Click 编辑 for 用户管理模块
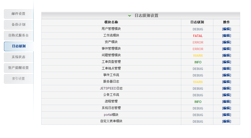 pos(226,29)
